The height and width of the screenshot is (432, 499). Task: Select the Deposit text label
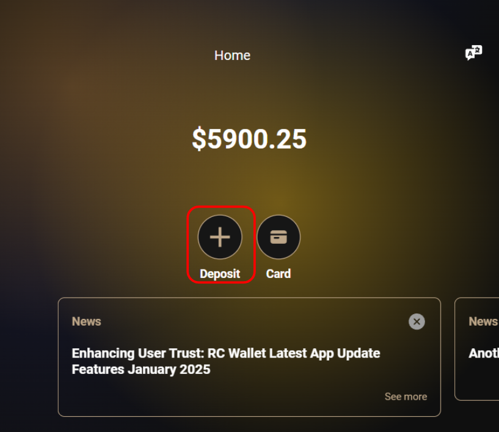[x=220, y=274]
